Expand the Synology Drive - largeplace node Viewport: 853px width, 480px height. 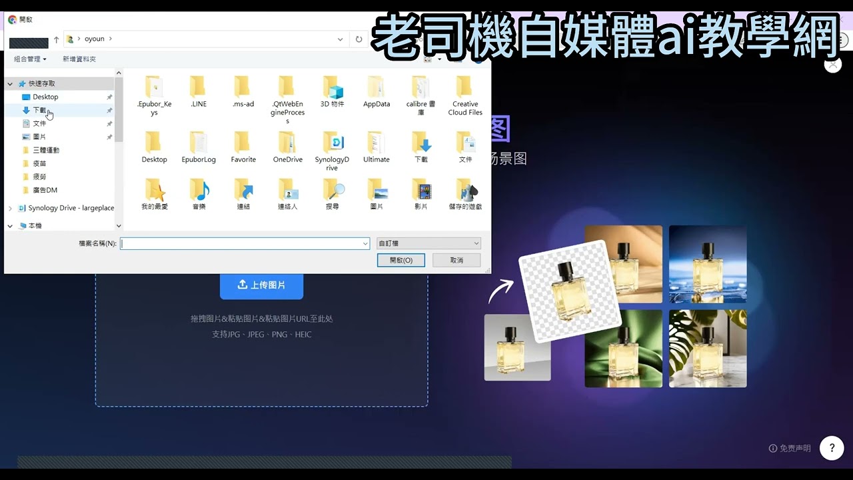pos(10,208)
